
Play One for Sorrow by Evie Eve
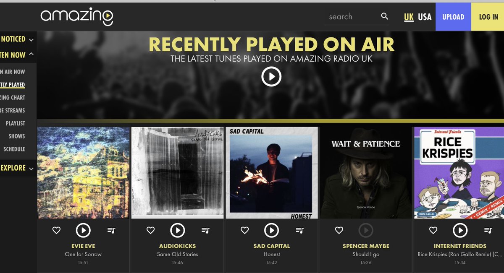(x=83, y=230)
